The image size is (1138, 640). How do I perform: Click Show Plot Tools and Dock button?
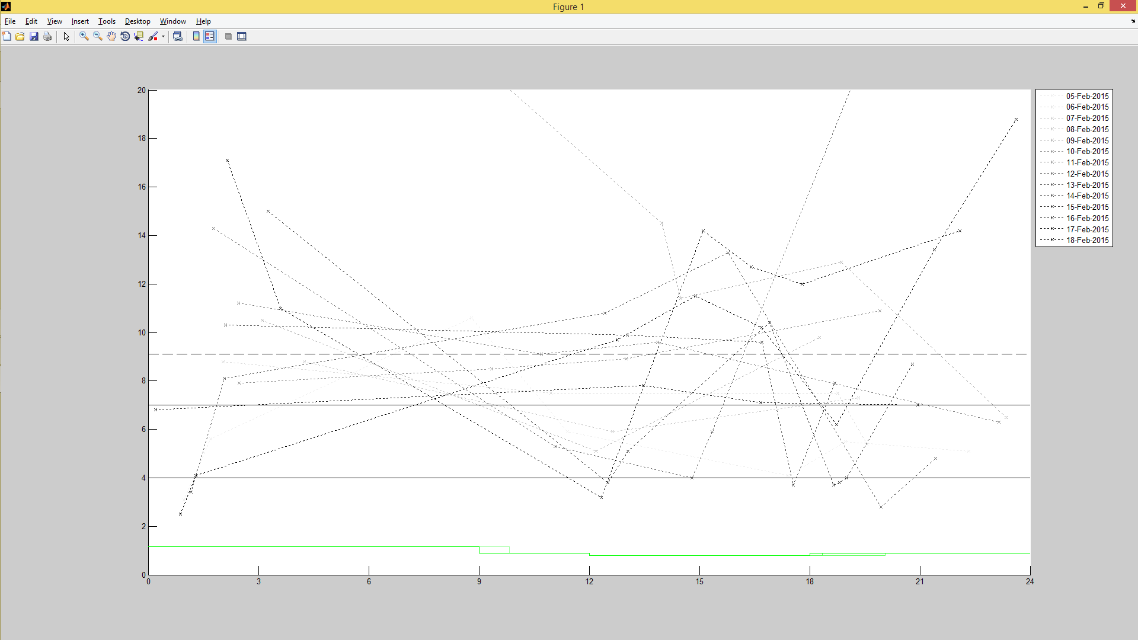pos(242,37)
